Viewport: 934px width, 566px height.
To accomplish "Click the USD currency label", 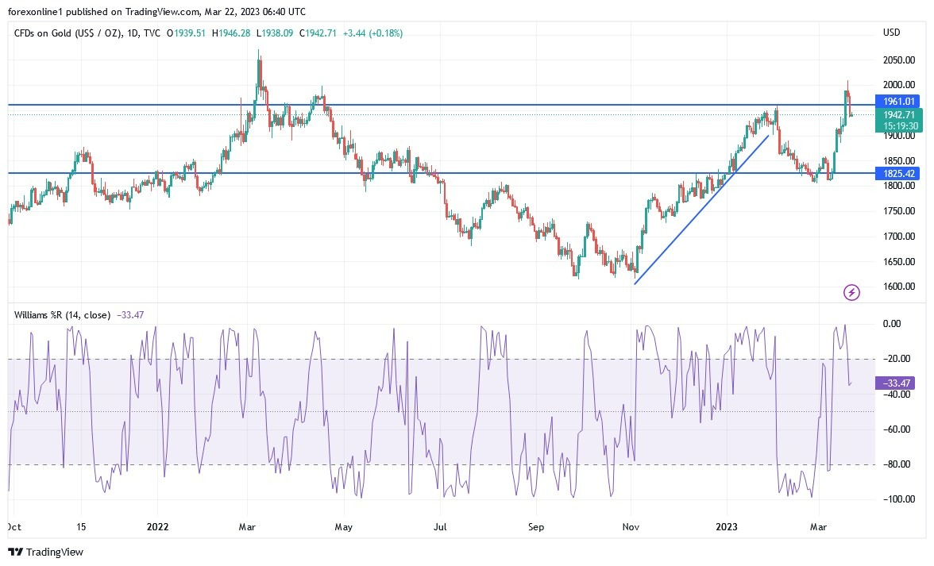I will click(x=891, y=33).
